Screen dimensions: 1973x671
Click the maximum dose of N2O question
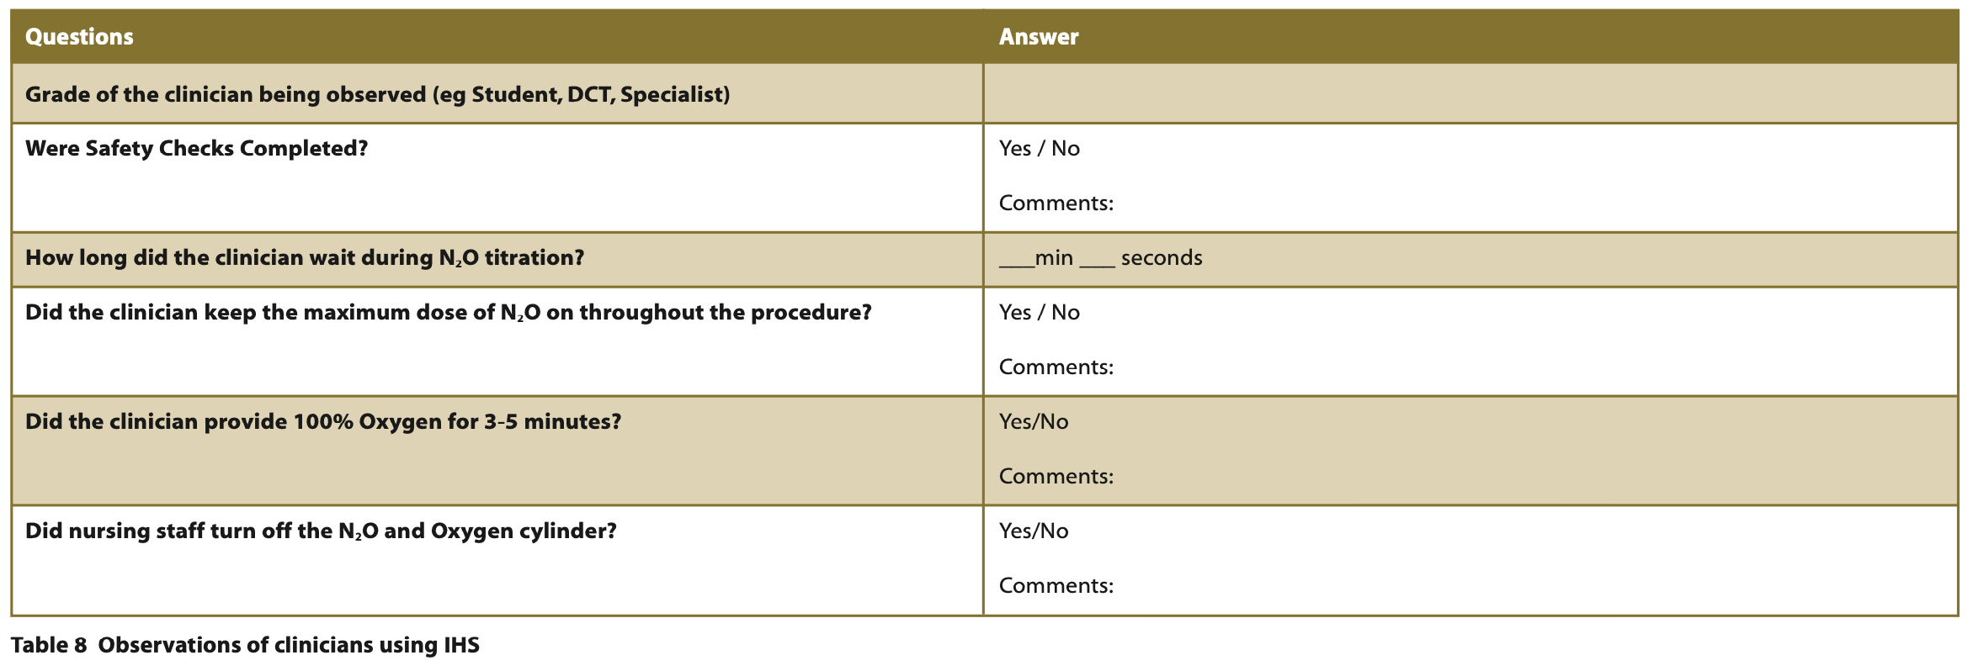tap(448, 313)
